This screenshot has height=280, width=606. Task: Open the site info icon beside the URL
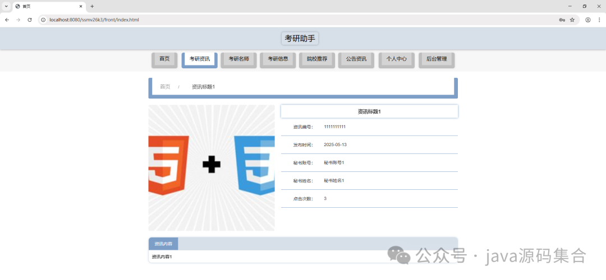tap(44, 20)
